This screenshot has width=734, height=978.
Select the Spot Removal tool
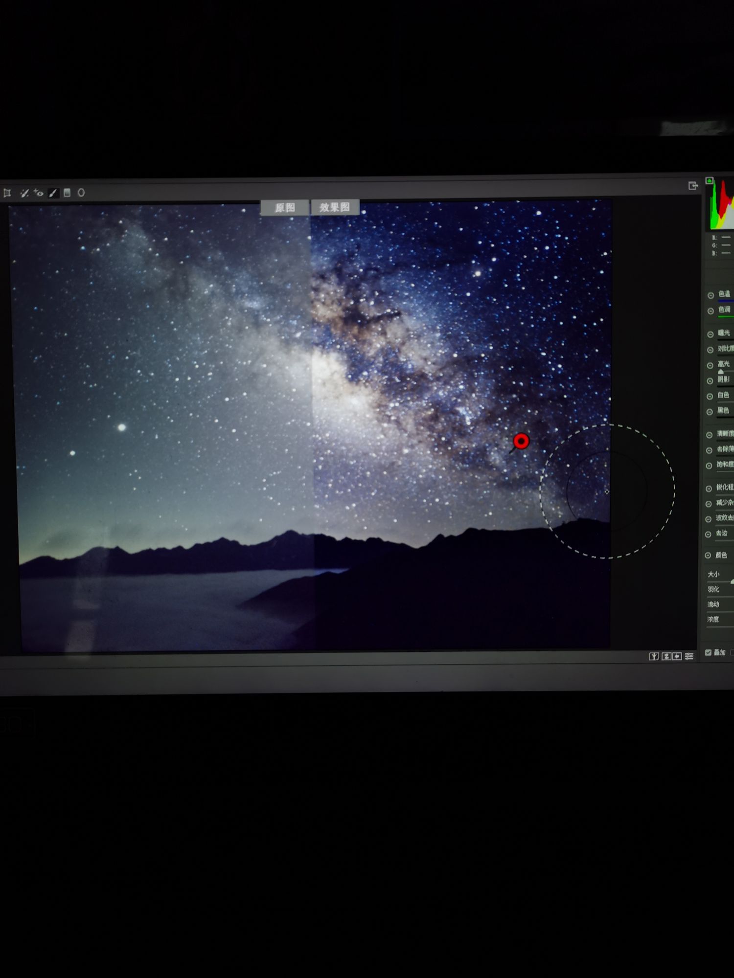24,193
